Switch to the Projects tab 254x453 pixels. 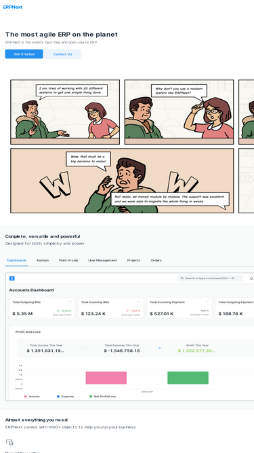133,260
